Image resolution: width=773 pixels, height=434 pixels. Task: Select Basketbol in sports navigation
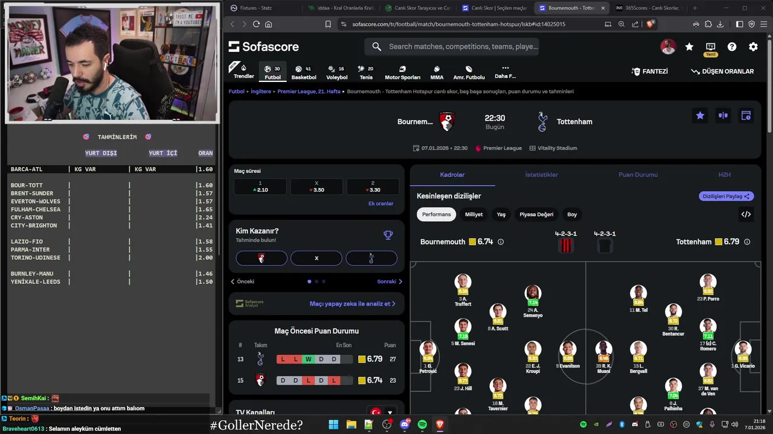[x=304, y=72]
